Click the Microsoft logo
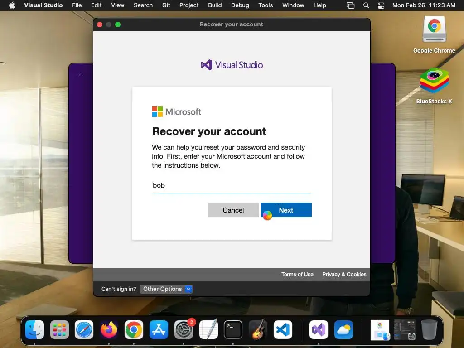This screenshot has width=464, height=348. (177, 111)
